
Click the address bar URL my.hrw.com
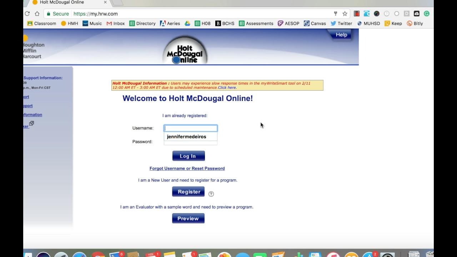(x=95, y=14)
